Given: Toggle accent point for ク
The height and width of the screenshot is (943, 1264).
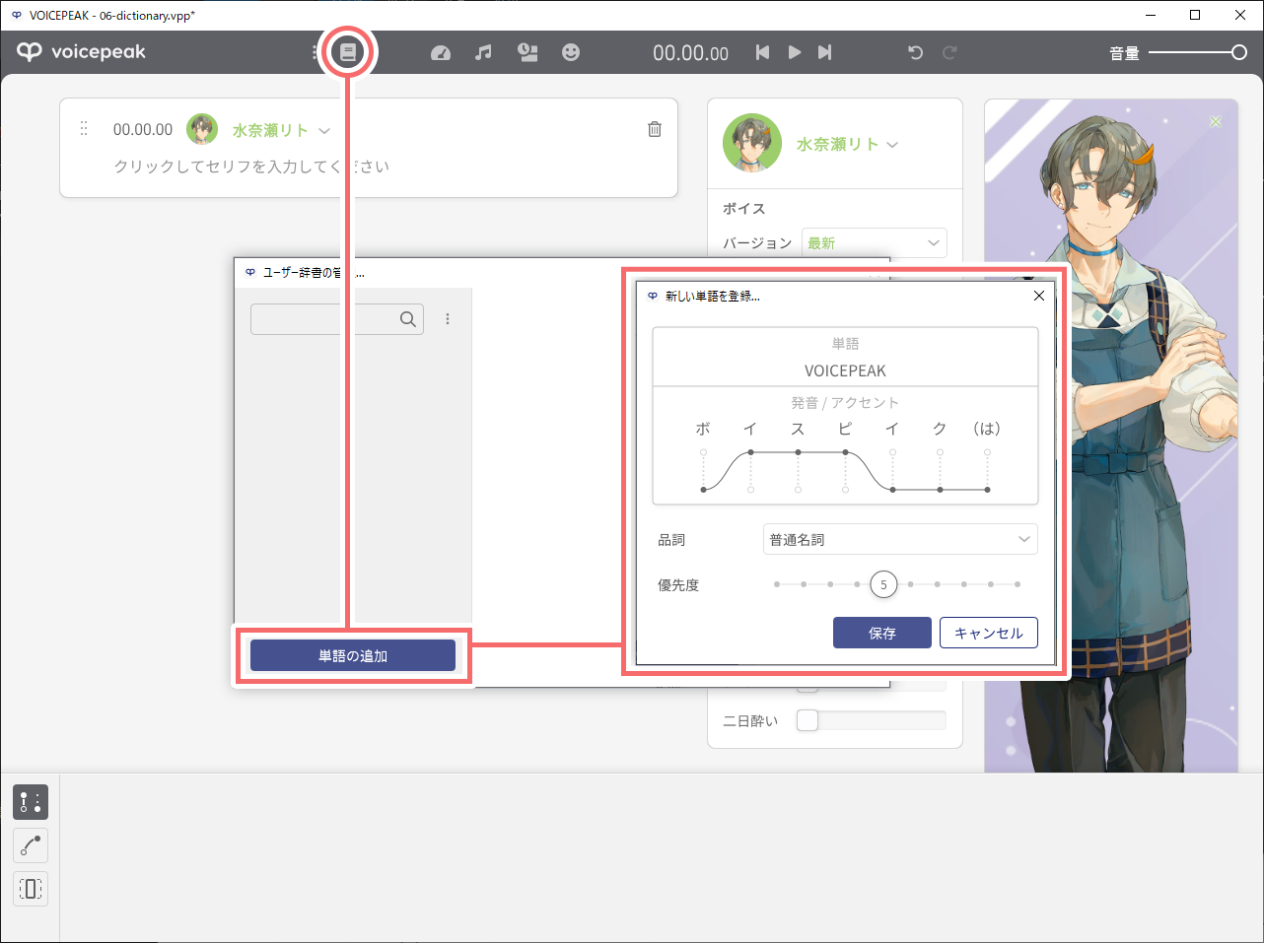Looking at the screenshot, I should pyautogui.click(x=940, y=470).
